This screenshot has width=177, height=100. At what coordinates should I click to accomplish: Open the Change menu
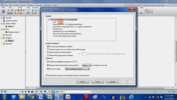point(30,5)
